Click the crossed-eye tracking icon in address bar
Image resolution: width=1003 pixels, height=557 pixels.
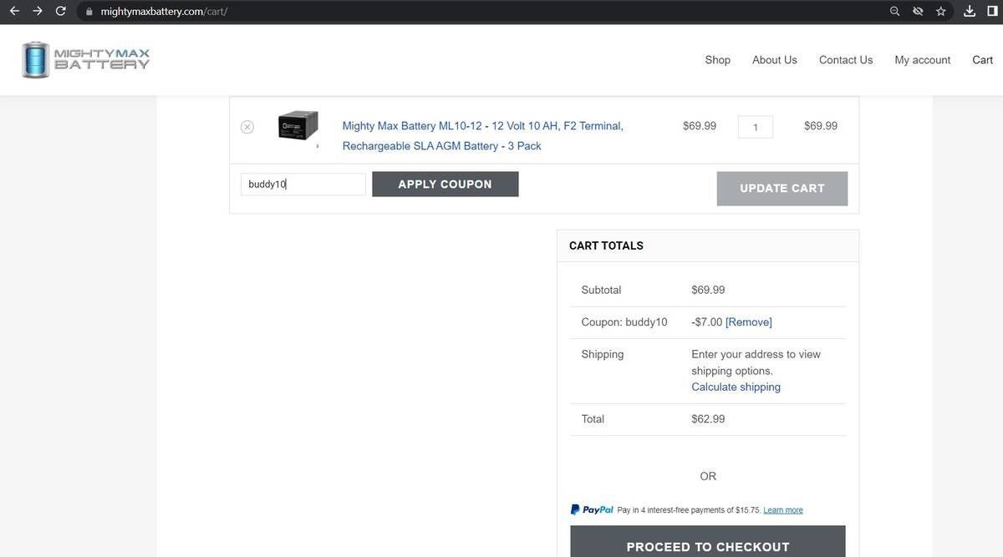918,11
